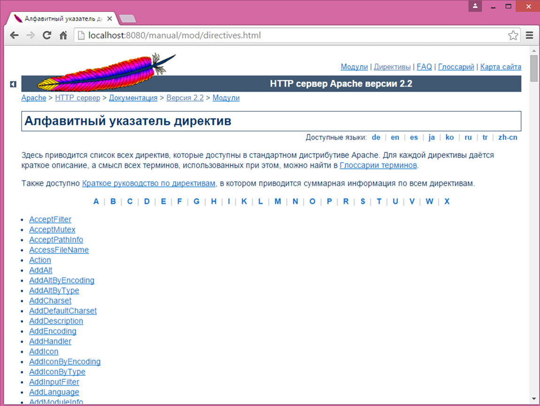Open the Chrome hamburger menu
Image resolution: width=540 pixels, height=406 pixels.
(x=530, y=35)
